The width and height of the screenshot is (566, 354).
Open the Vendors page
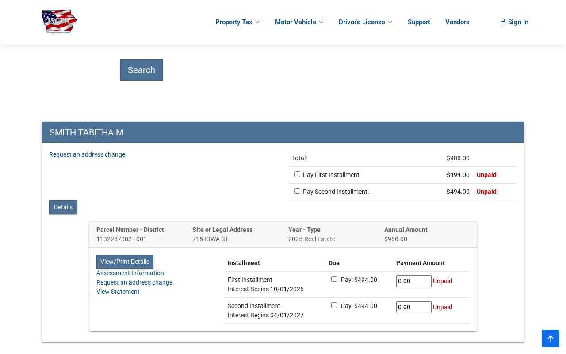457,22
